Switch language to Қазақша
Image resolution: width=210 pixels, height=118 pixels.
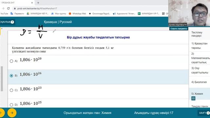click(x=50, y=22)
